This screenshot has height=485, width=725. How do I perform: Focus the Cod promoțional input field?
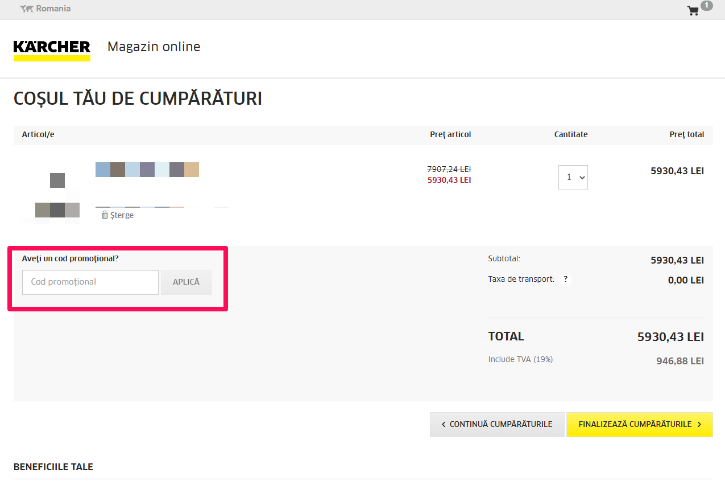(x=90, y=282)
